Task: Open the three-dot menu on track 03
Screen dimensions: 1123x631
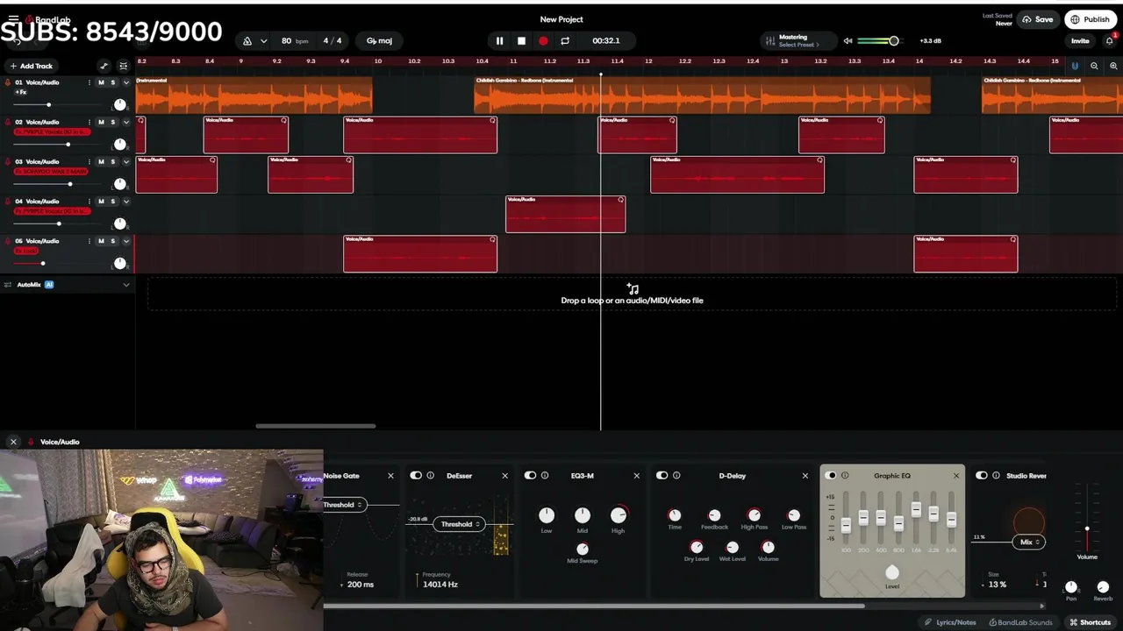Action: point(89,161)
